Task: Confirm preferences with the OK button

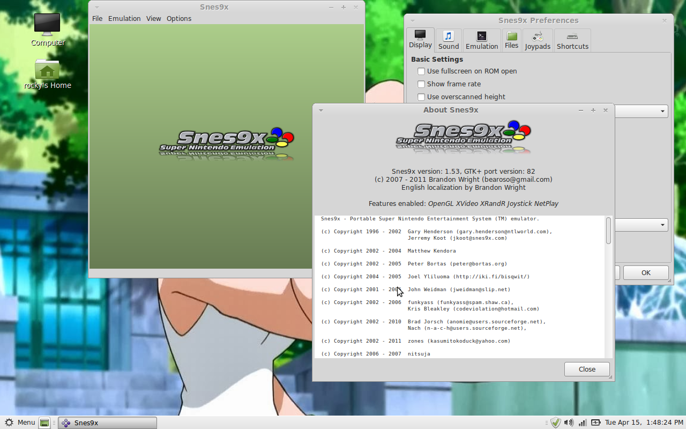Action: [646, 272]
